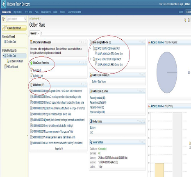The image size is (191, 177).
Task: Click the add-tab icon beside General tab
Action: tap(41, 33)
